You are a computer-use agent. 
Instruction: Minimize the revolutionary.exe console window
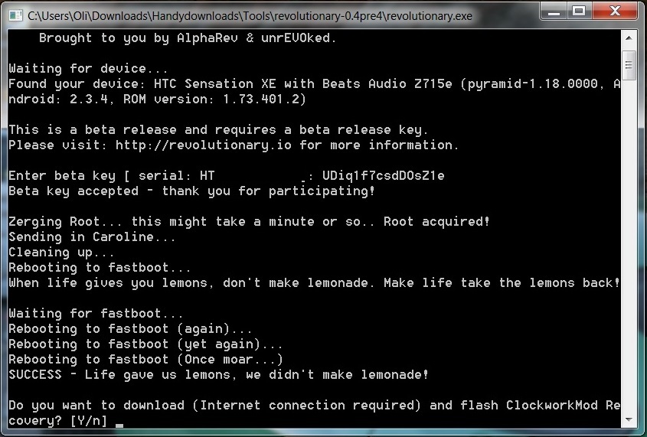(554, 11)
